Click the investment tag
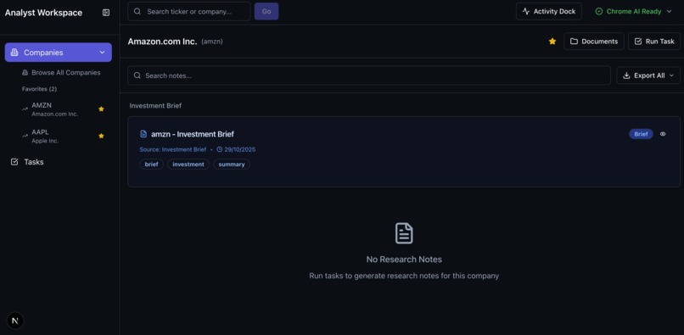Screen dimensions: 684x335 tap(188, 165)
